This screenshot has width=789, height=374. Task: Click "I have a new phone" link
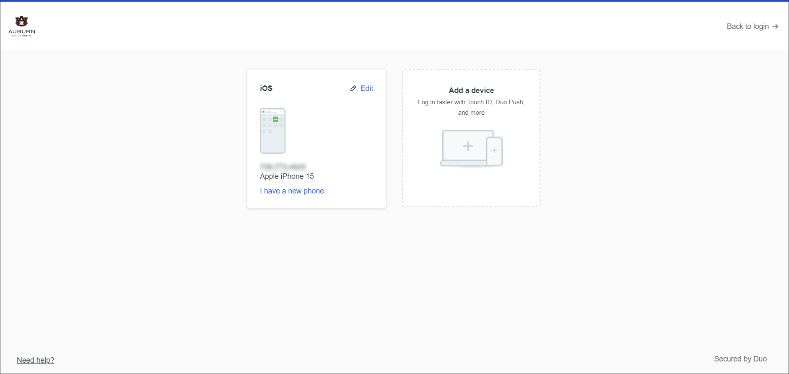(292, 191)
